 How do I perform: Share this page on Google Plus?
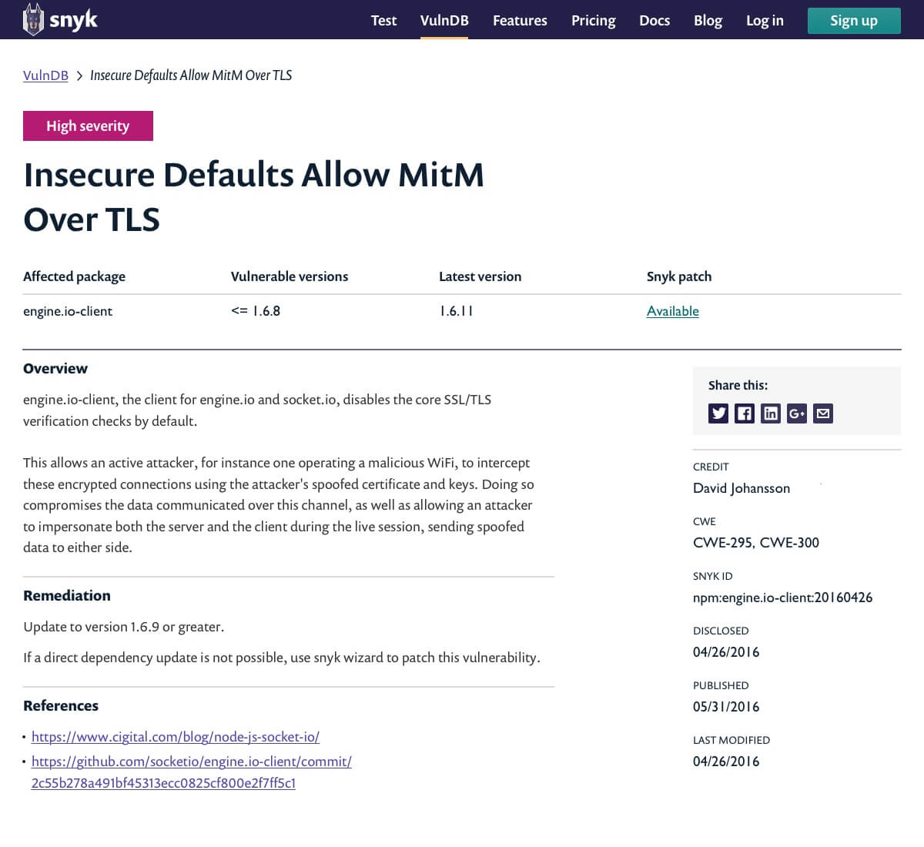796,413
